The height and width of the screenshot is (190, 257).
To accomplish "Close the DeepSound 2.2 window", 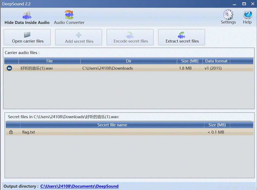I will click(x=253, y=4).
